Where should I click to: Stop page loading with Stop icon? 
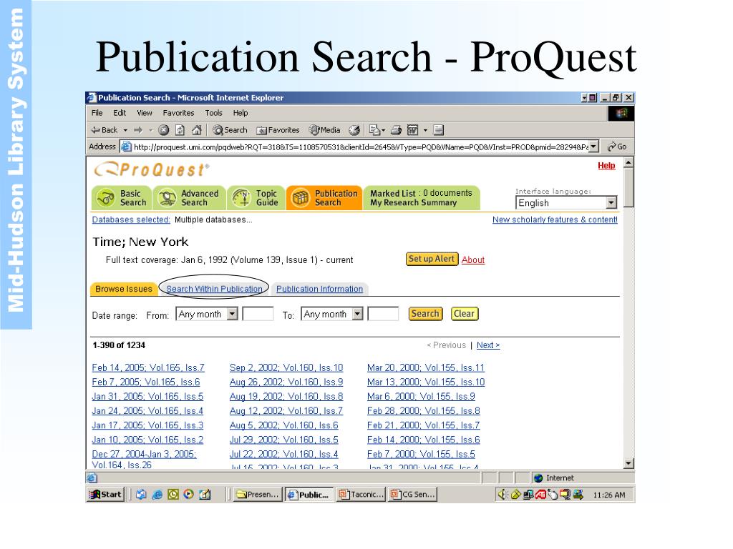point(163,130)
